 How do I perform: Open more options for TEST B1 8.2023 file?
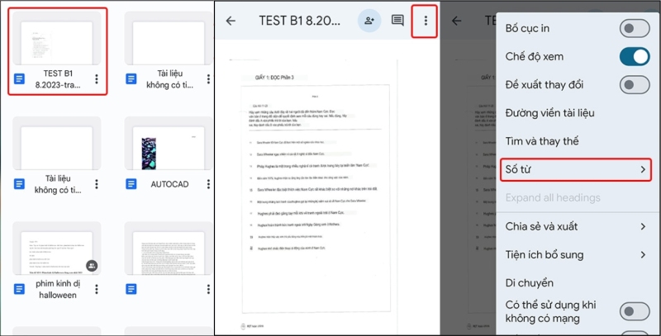pyautogui.click(x=97, y=78)
